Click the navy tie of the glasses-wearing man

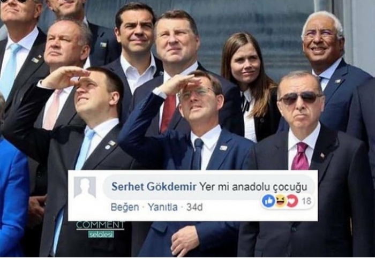198,154
